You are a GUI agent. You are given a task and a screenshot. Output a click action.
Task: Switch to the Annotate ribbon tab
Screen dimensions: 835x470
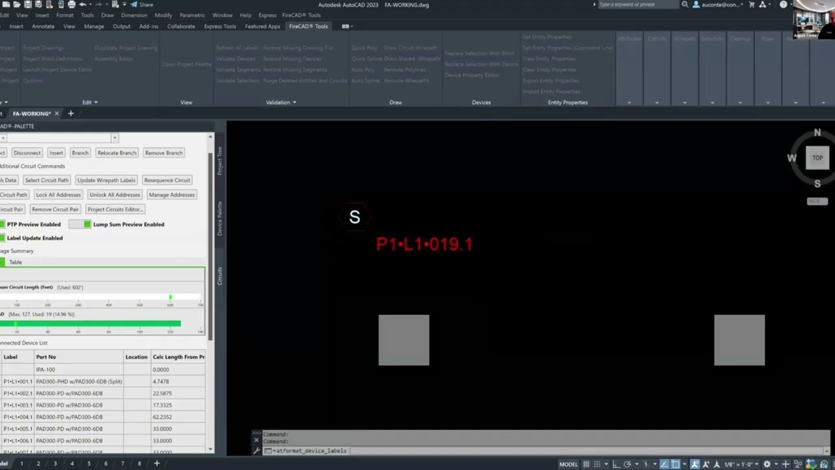[43, 26]
